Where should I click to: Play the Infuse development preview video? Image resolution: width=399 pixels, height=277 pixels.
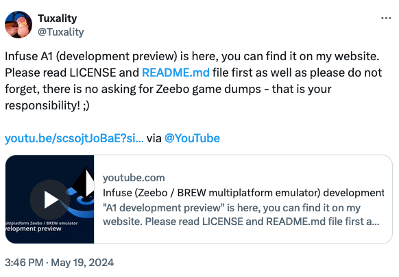(x=50, y=200)
